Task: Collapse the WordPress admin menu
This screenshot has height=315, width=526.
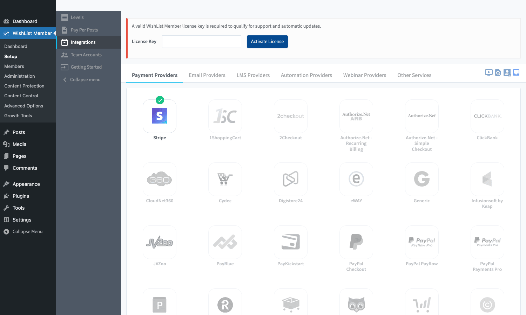Action: point(28,232)
